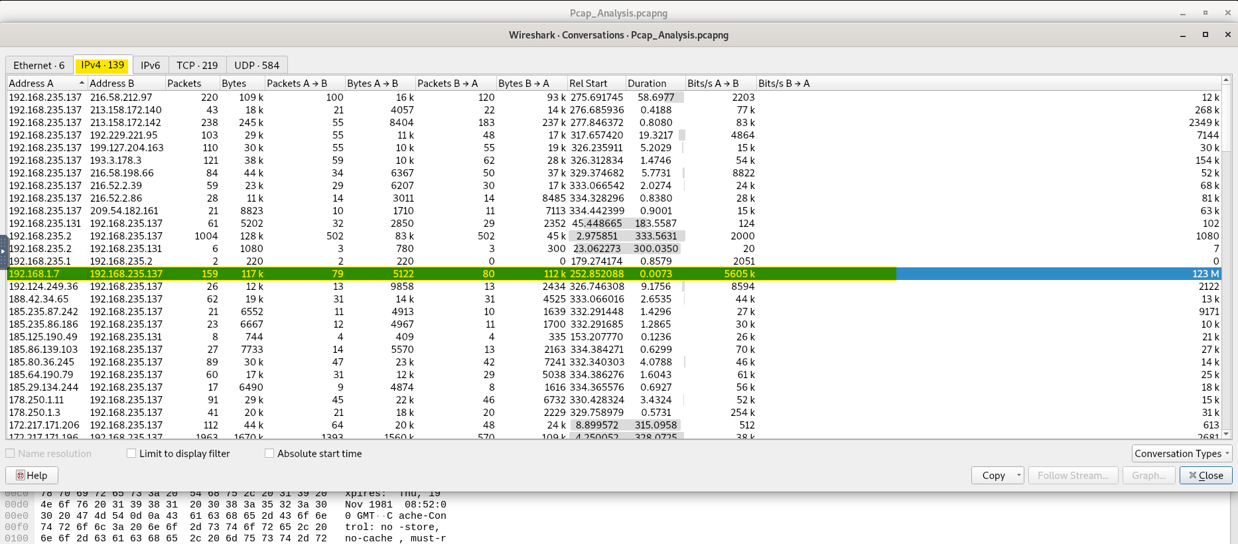Click the Graph... button
Screen dimensions: 1238x544
[x=1149, y=476]
